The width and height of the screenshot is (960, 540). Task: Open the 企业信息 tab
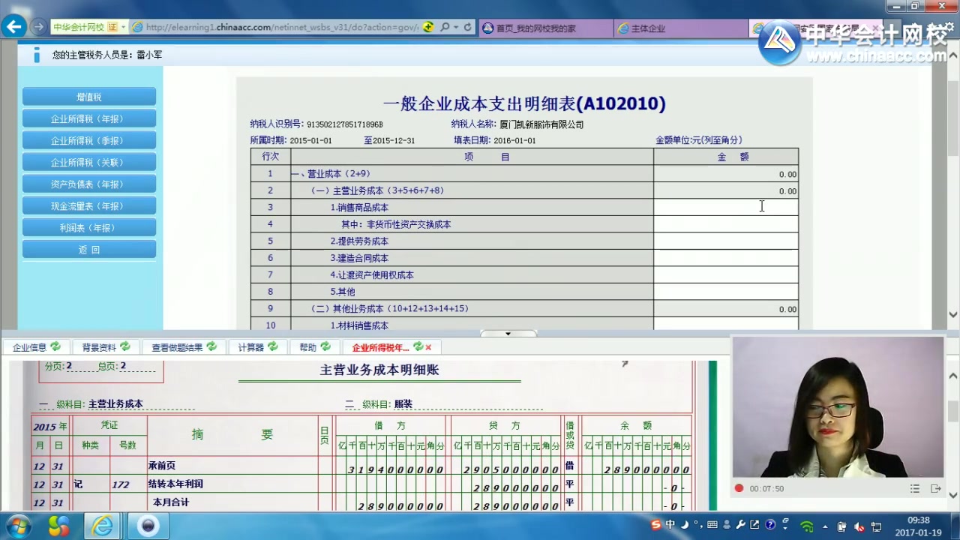pyautogui.click(x=29, y=347)
